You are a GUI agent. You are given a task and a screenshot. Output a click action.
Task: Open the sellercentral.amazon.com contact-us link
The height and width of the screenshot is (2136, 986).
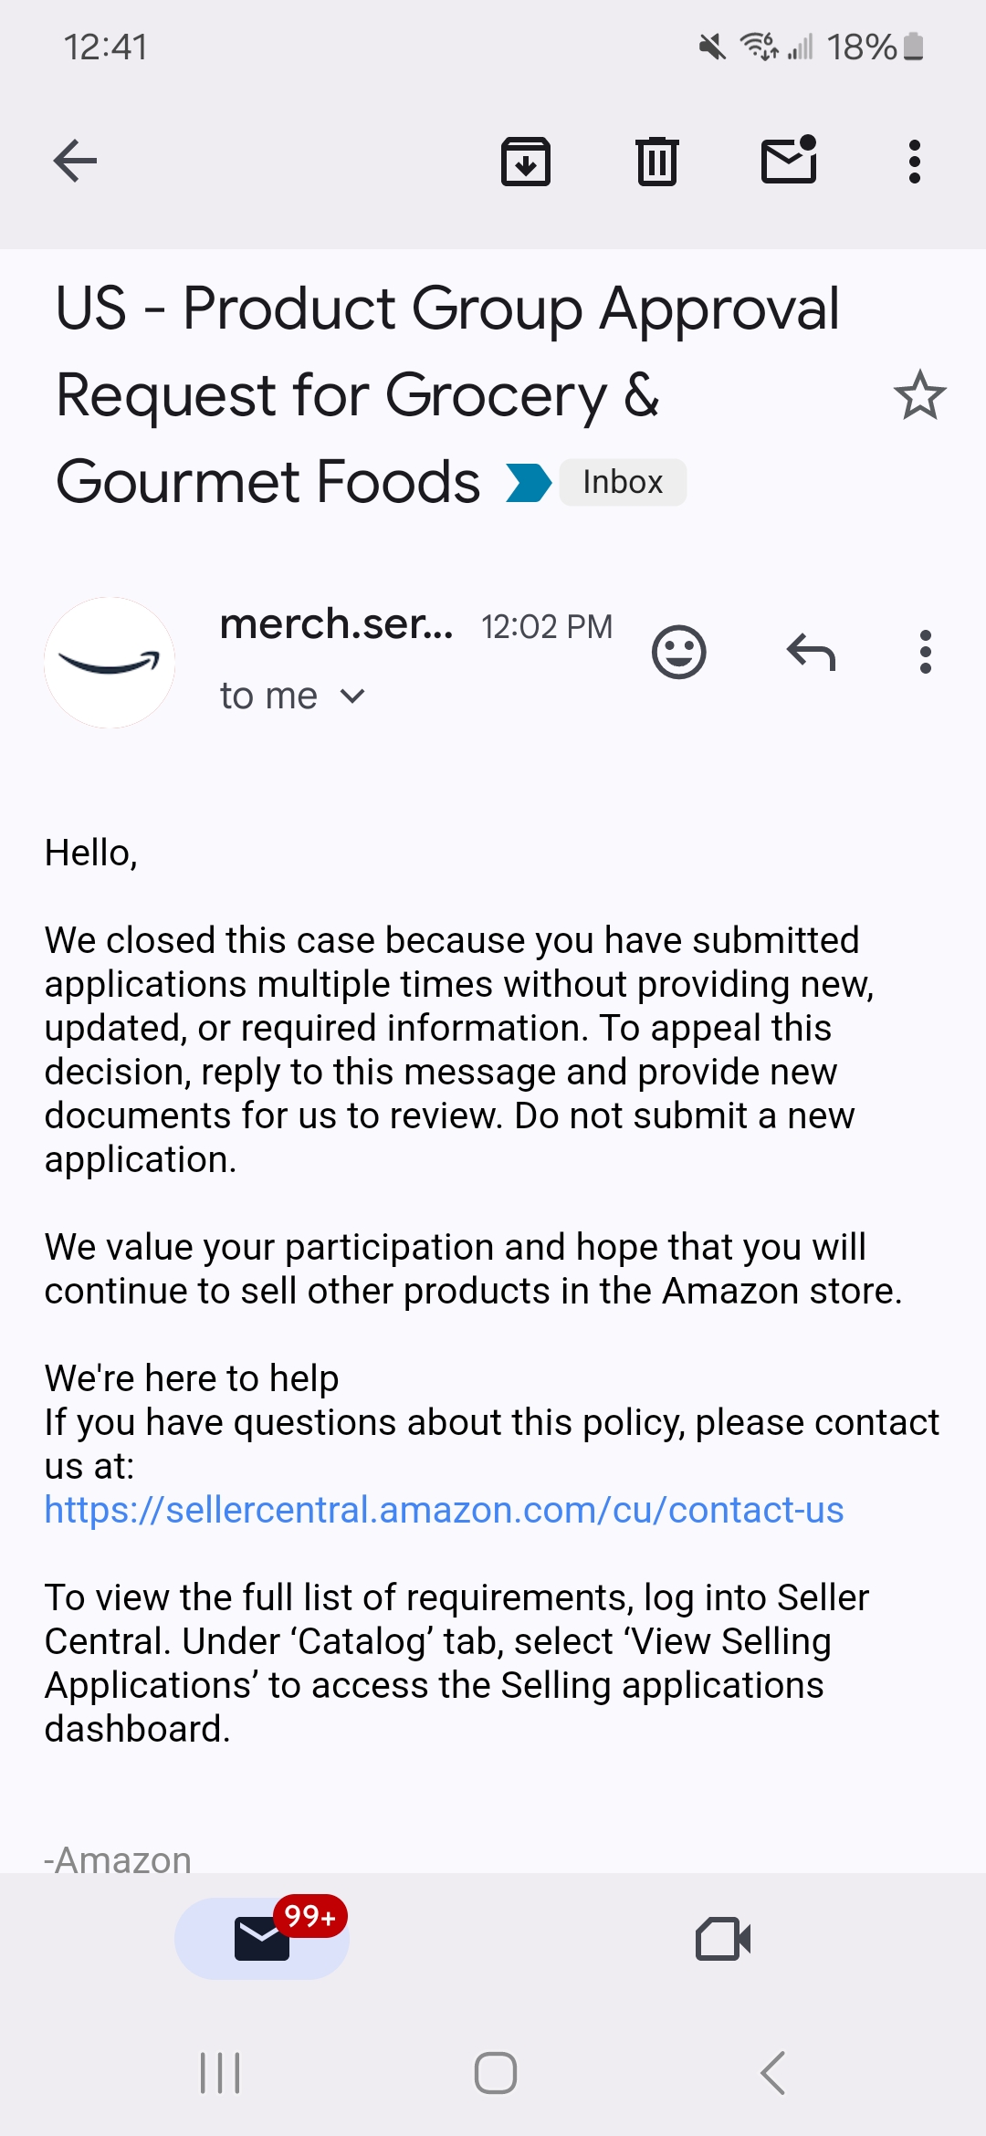point(444,1510)
